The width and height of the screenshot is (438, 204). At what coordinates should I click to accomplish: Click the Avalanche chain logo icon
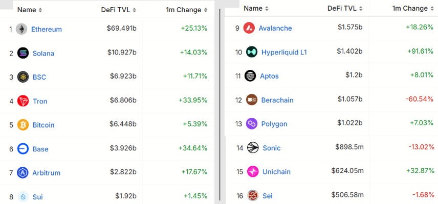(x=249, y=28)
